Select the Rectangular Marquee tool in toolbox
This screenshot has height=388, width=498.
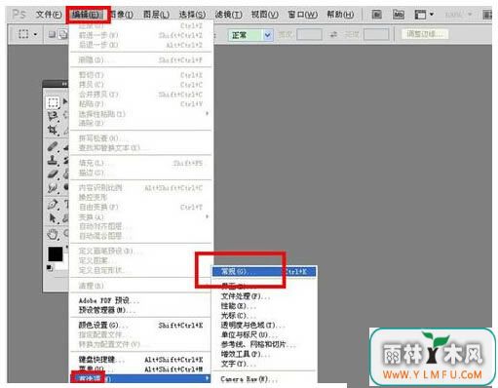[53, 102]
